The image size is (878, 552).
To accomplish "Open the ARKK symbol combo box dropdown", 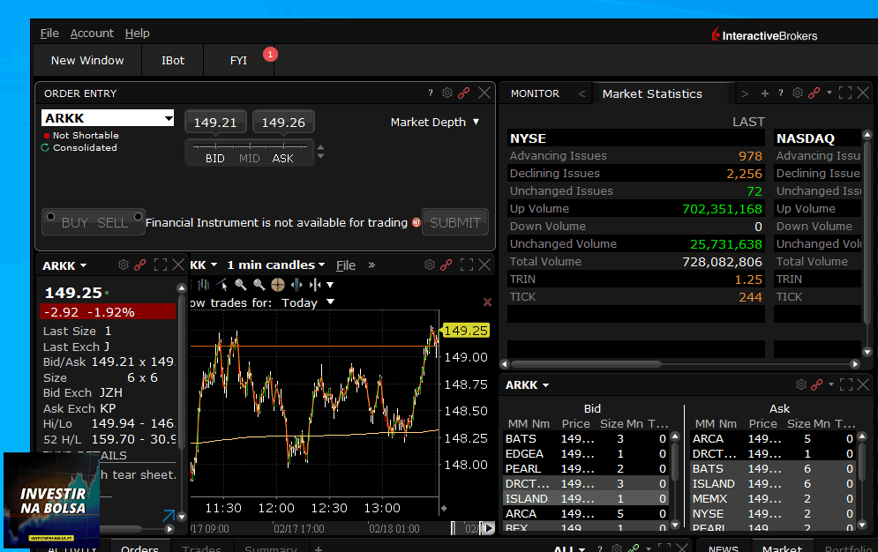I will (168, 118).
